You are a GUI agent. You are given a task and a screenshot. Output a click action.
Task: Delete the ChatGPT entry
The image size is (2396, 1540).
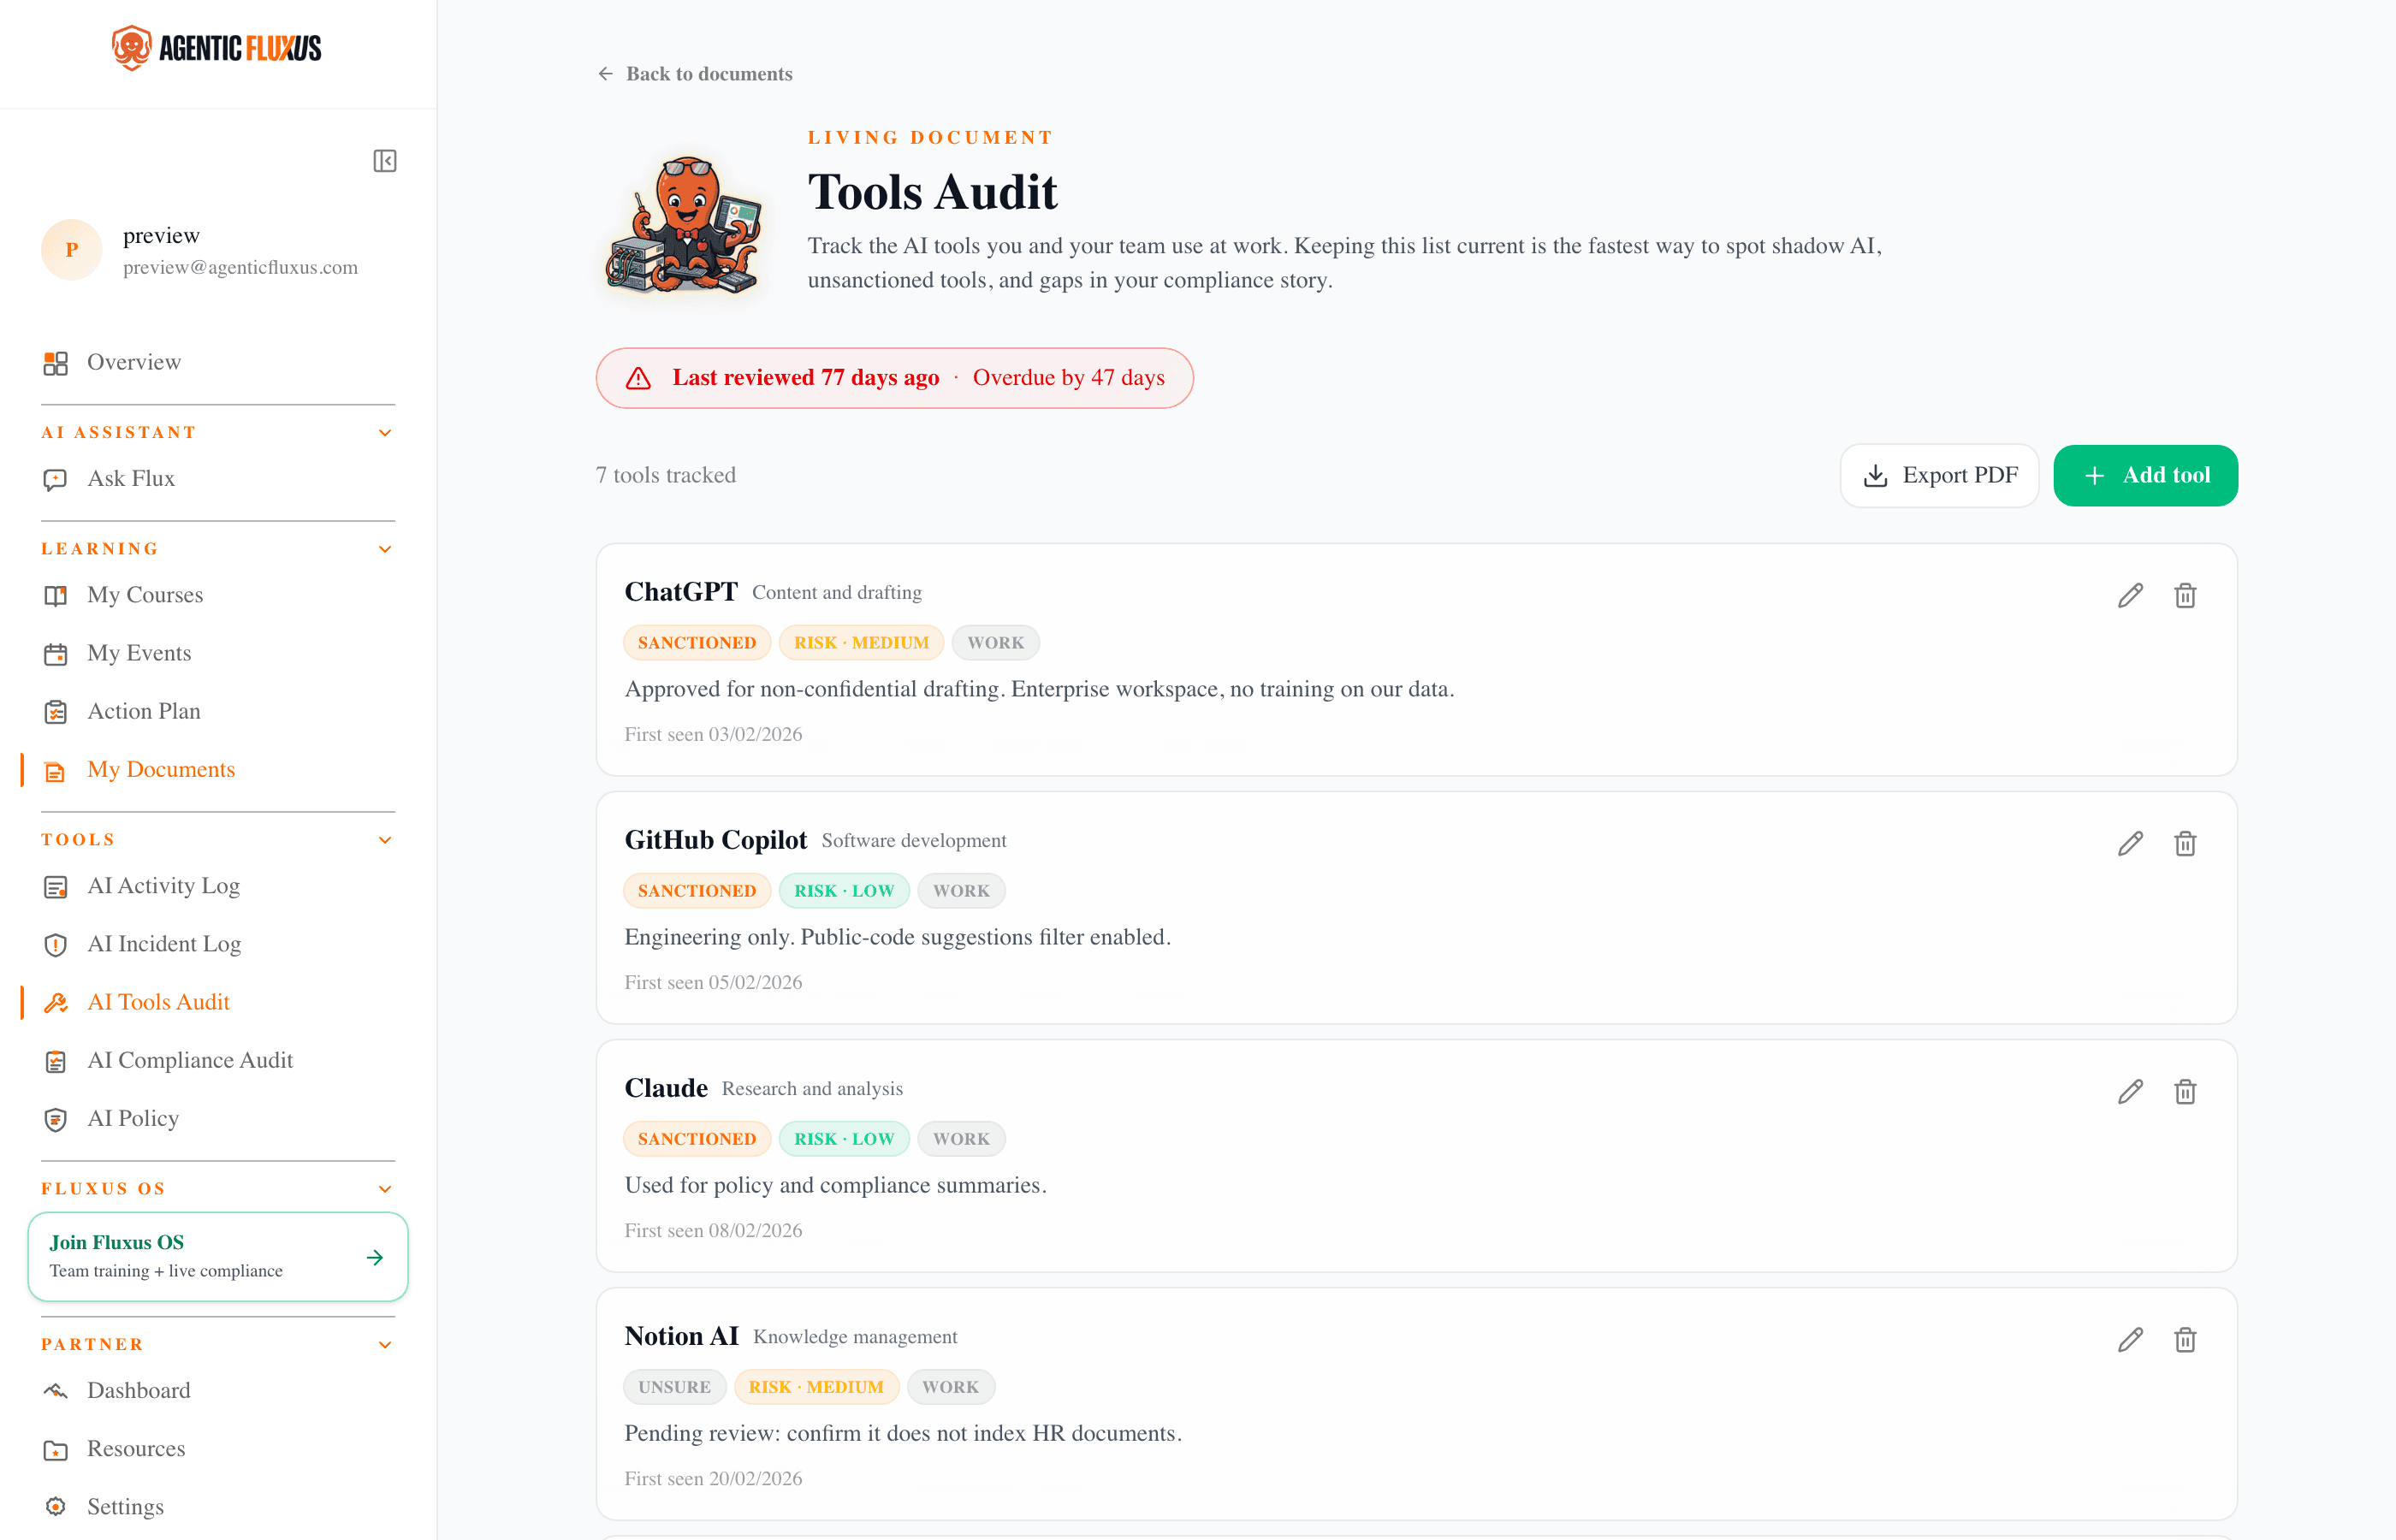pos(2185,596)
